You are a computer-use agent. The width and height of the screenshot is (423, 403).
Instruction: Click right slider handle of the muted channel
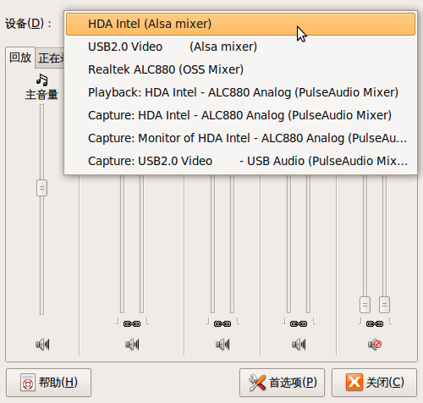pyautogui.click(x=384, y=305)
